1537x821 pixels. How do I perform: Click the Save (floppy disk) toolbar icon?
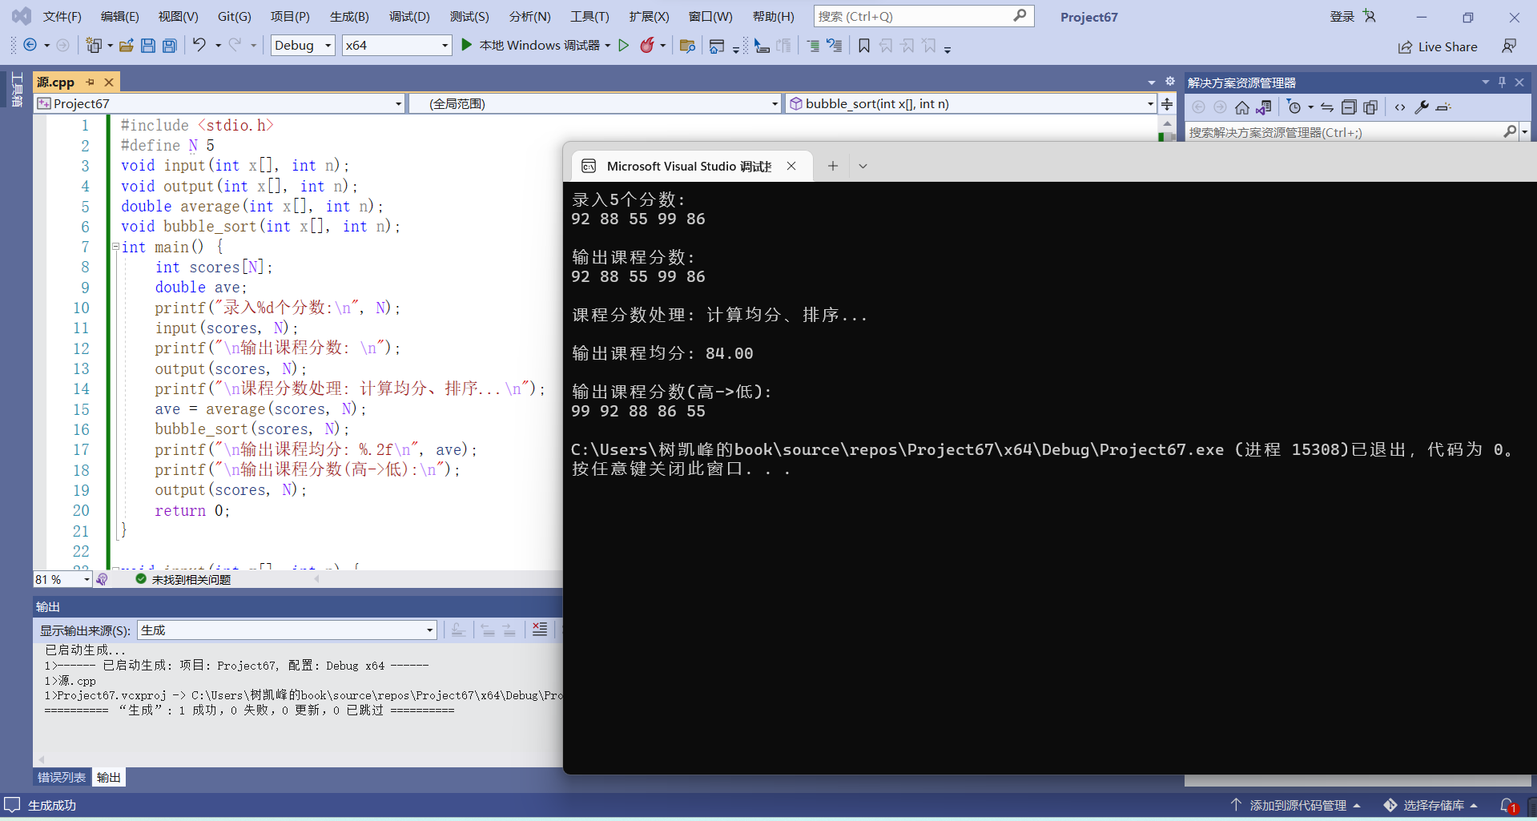point(148,46)
